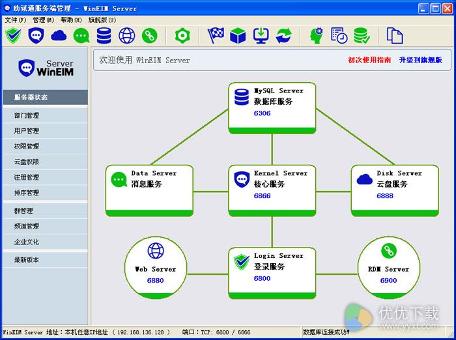
Task: Open the 旗舰版(U) menu
Action: click(x=102, y=20)
